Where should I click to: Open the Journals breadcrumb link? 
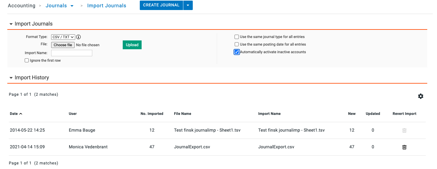coord(56,6)
